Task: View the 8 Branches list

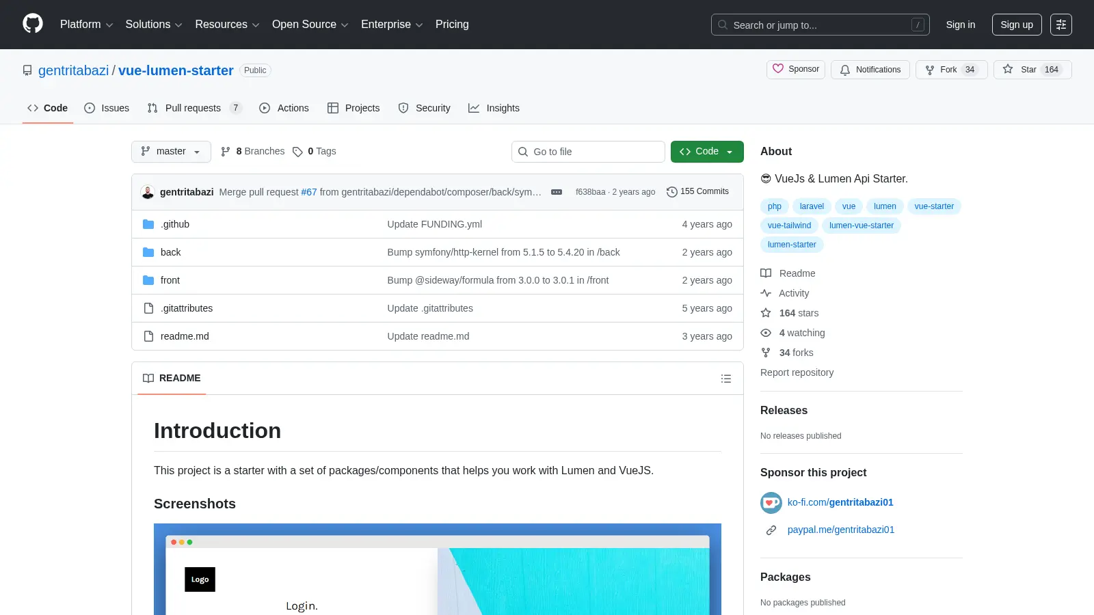Action: tap(253, 152)
